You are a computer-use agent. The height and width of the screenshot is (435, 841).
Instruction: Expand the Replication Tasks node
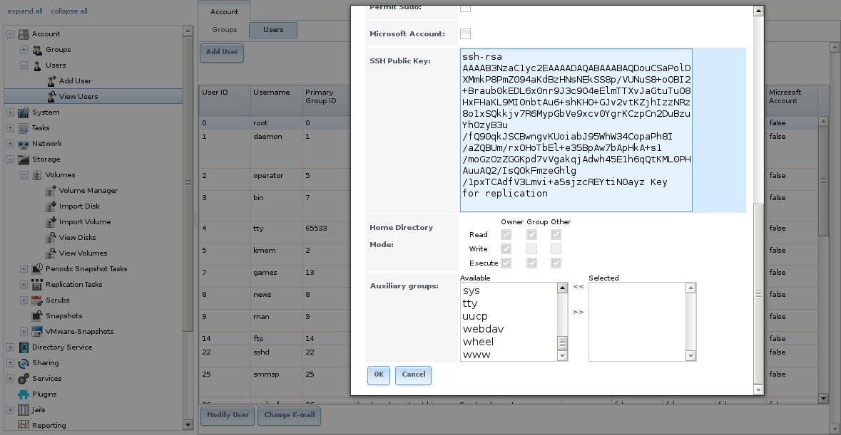coord(24,285)
